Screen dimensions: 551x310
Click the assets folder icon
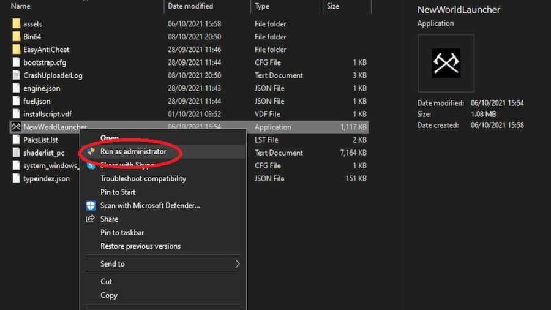(x=16, y=23)
